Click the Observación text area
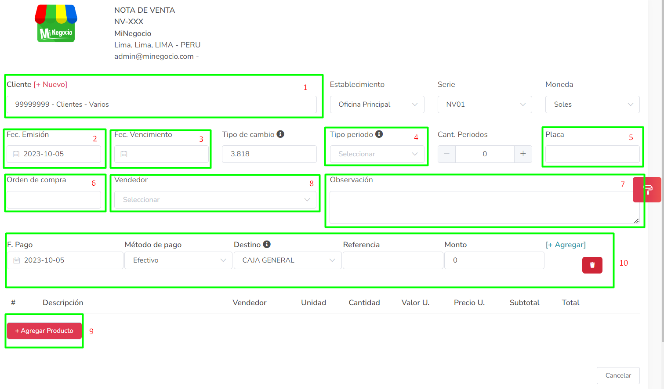 click(x=485, y=207)
